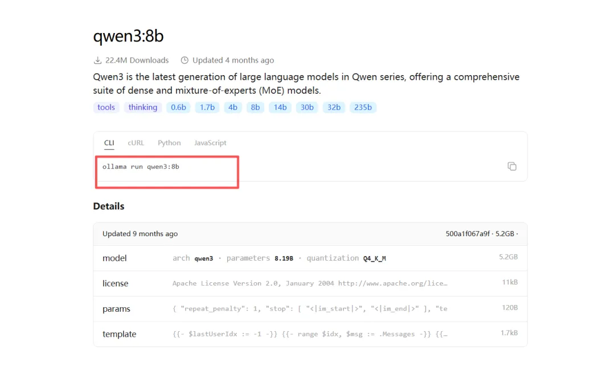Click the 'ollama run qwen3:8b' command text
The width and height of the screenshot is (615, 371).
tap(141, 167)
